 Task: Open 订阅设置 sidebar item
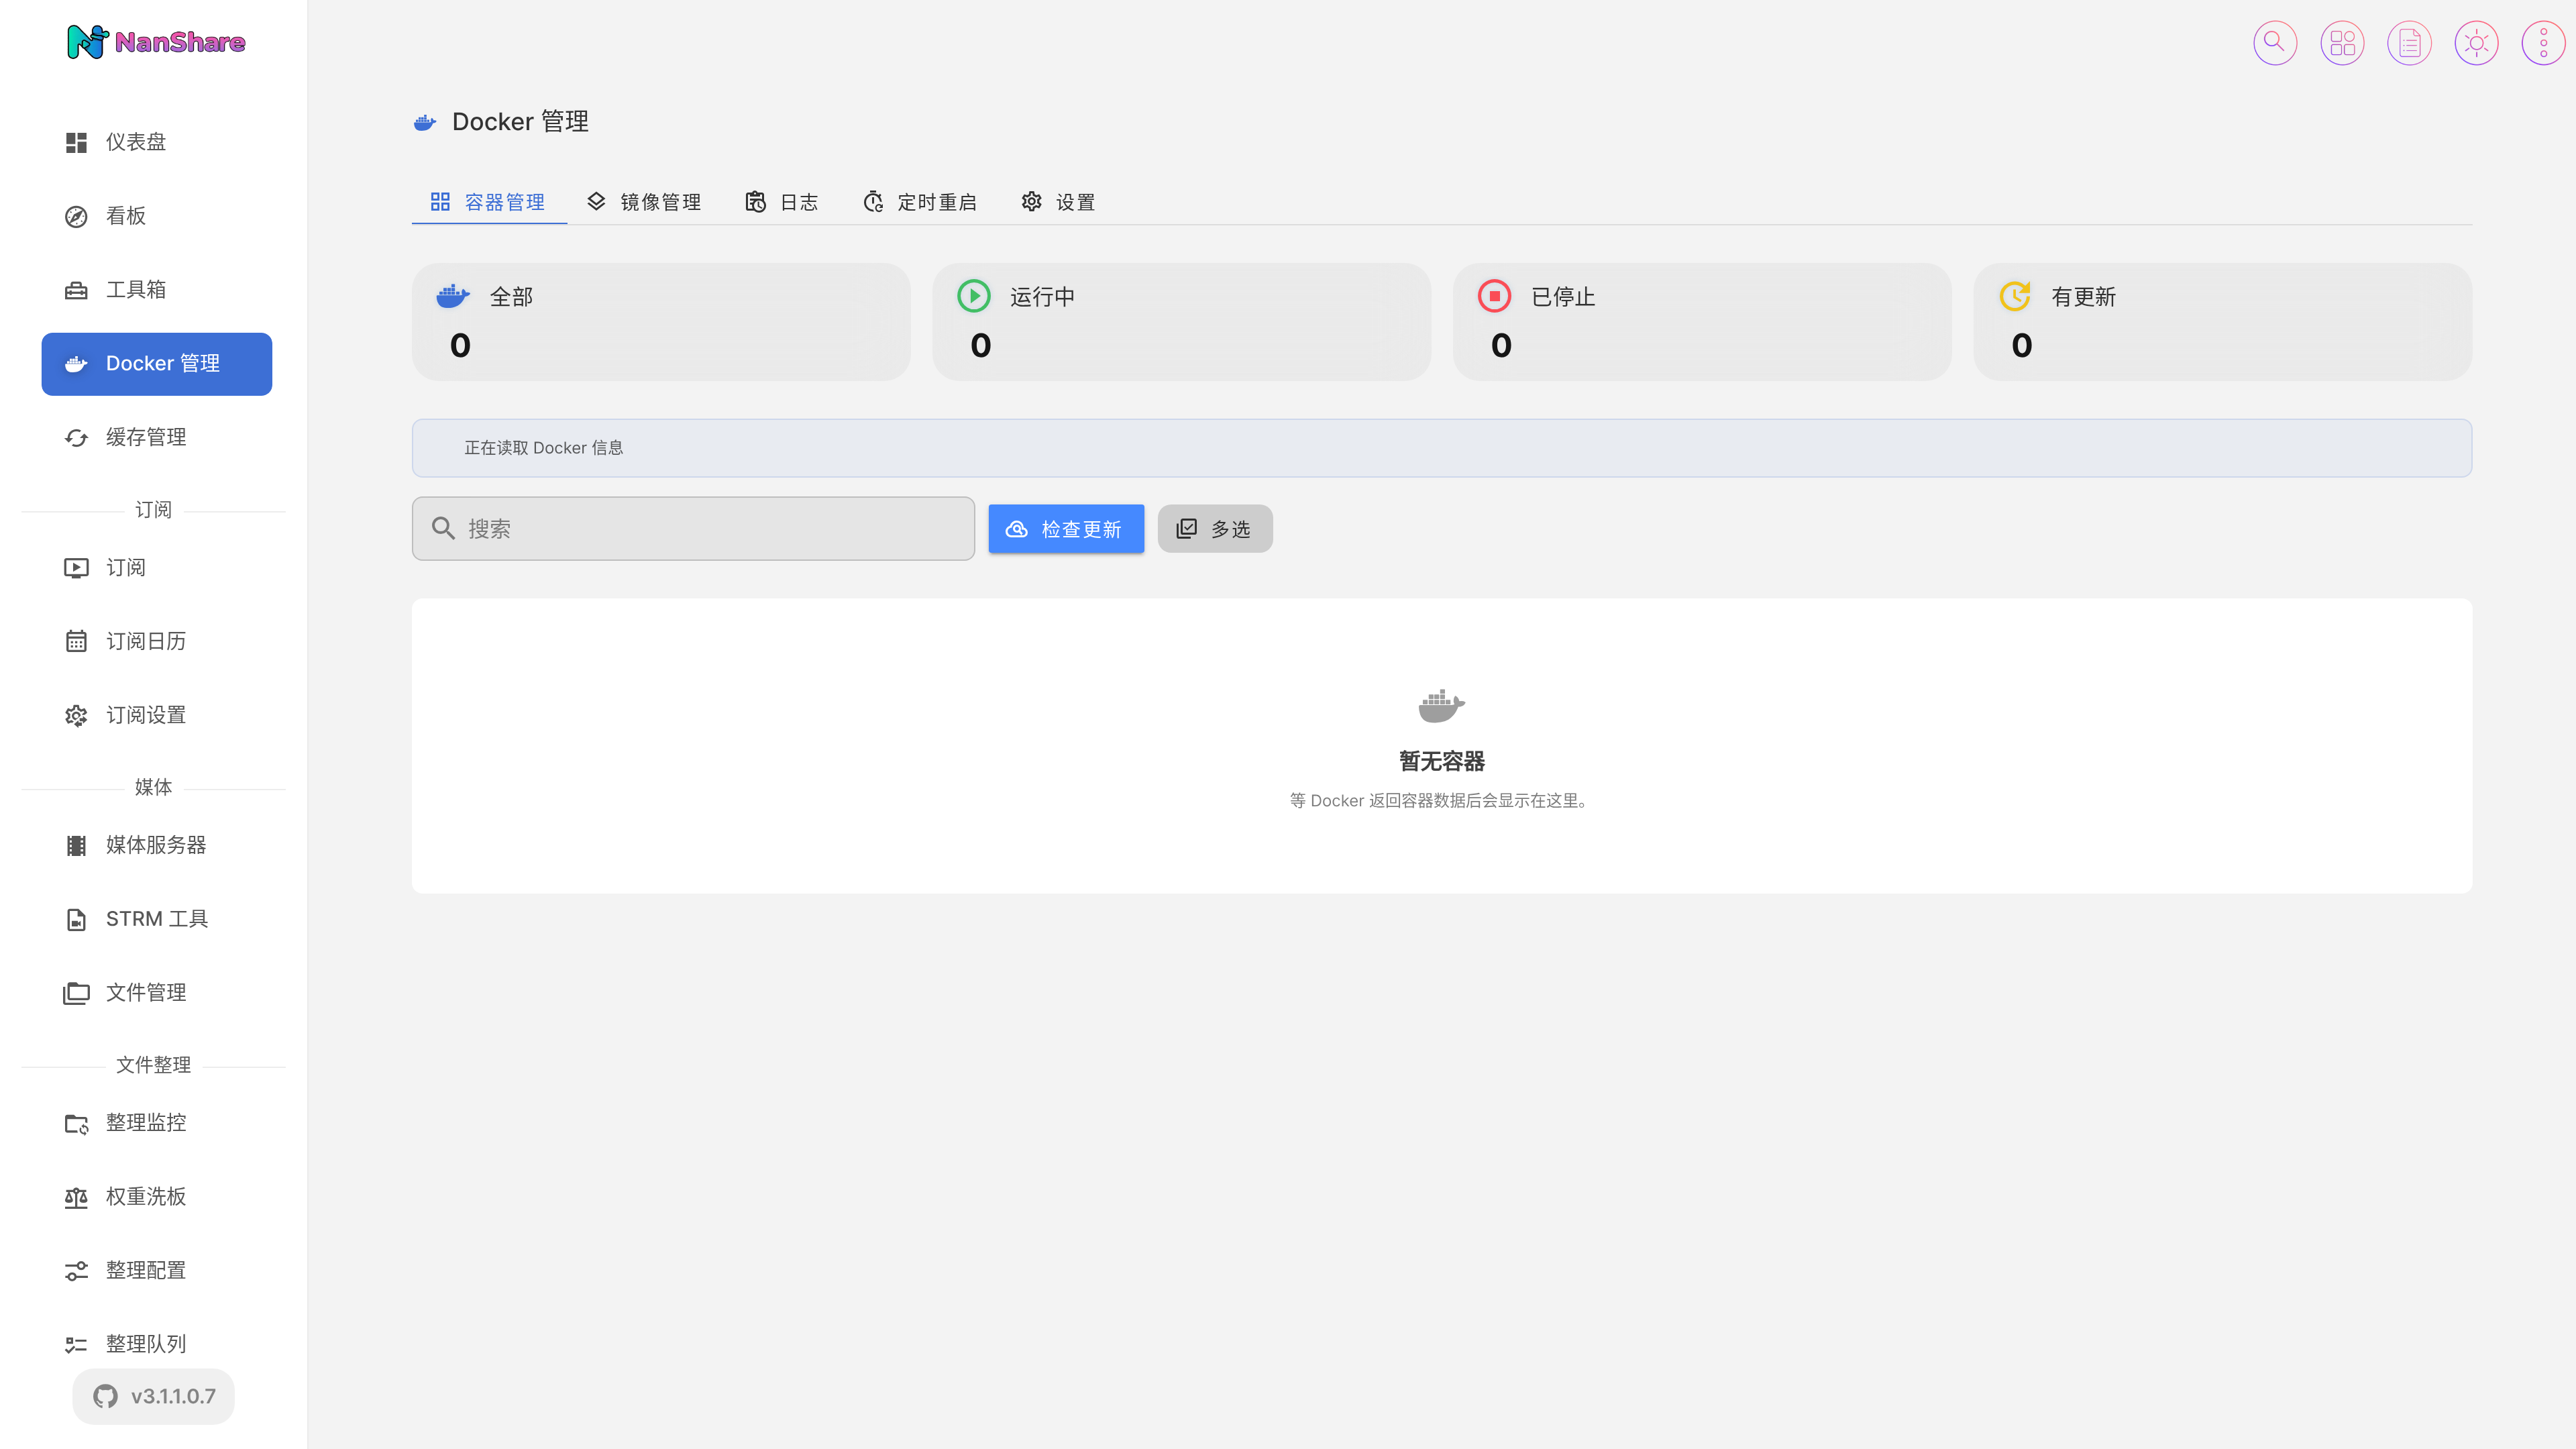pos(156,715)
